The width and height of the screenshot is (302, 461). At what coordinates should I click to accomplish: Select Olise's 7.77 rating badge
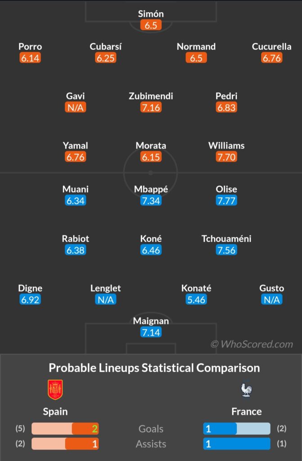(226, 201)
